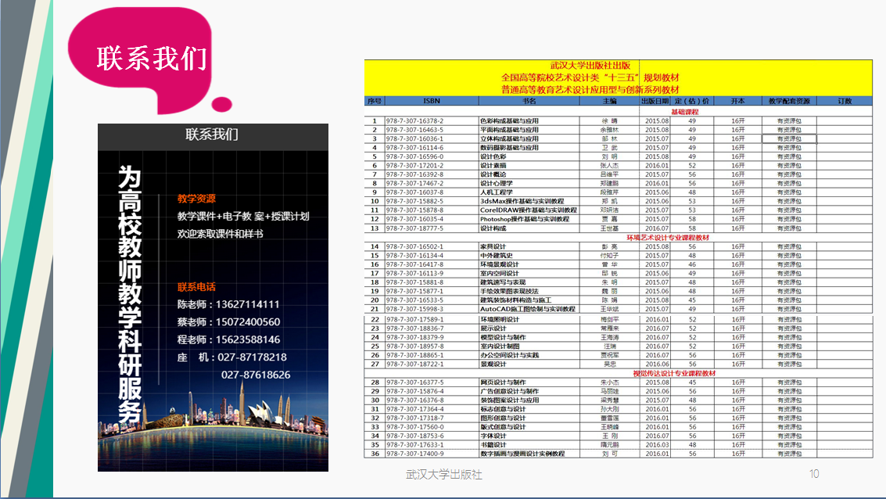
Task: Select ISBN cell 978-7-307-17633-1
Action: (x=432, y=445)
